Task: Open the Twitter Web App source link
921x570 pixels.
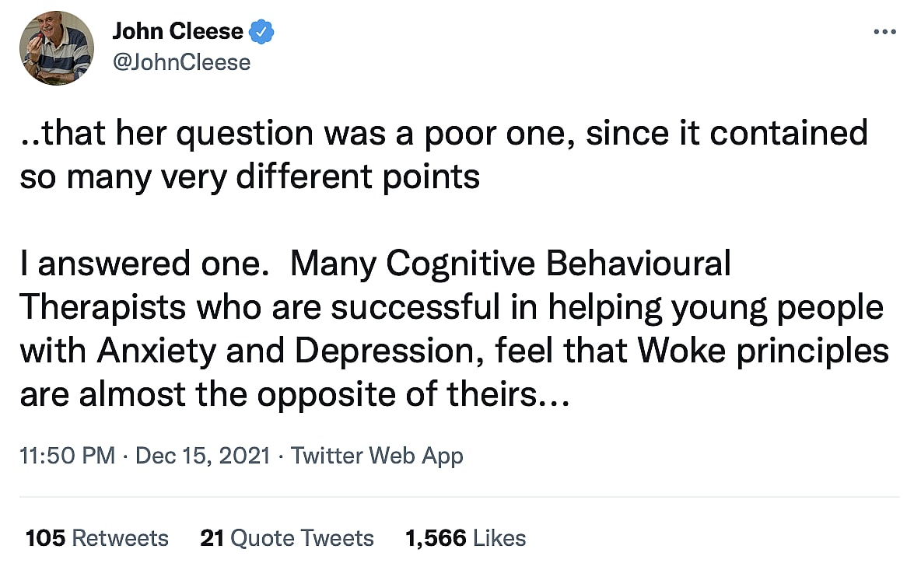Action: pyautogui.click(x=376, y=455)
